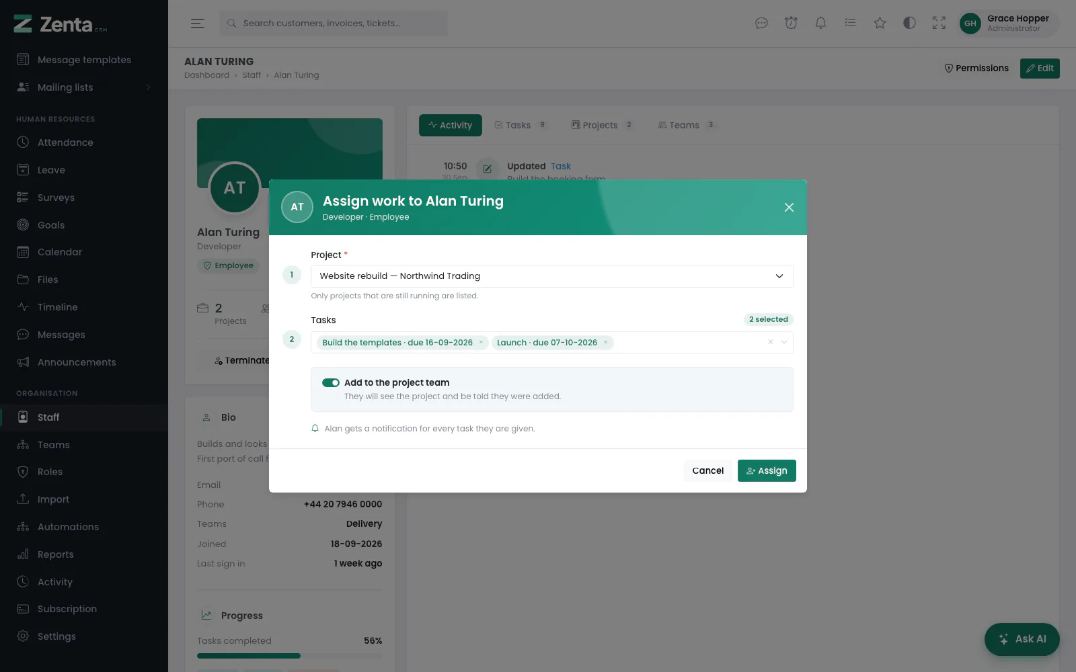
Task: Expand the Mailing lists sidebar item
Action: pyautogui.click(x=84, y=87)
